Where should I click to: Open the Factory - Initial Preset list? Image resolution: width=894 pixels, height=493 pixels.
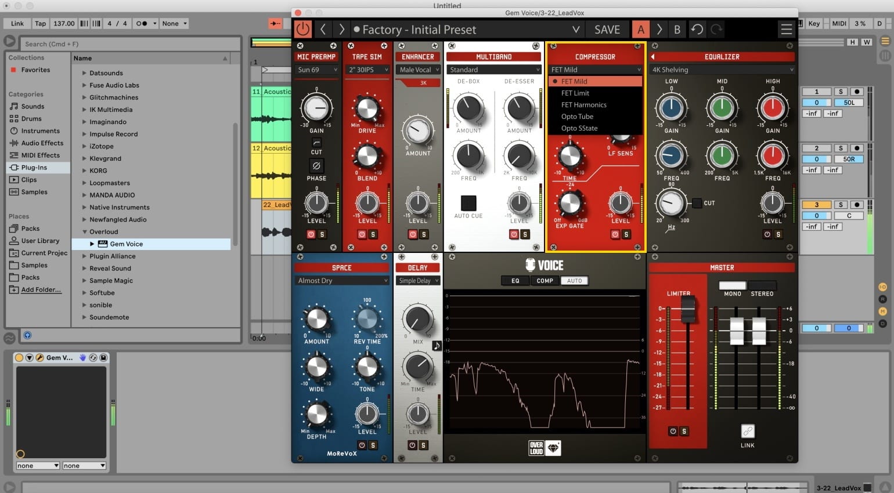click(466, 29)
